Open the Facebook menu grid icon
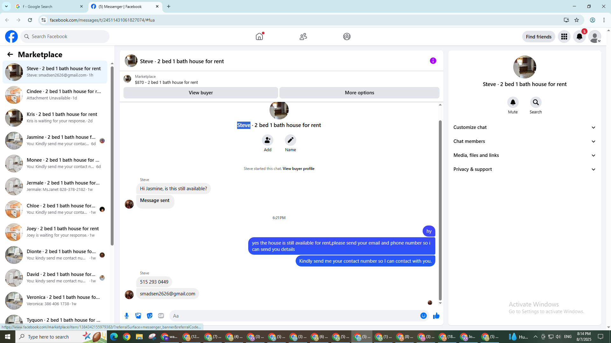The width and height of the screenshot is (611, 343). (564, 37)
